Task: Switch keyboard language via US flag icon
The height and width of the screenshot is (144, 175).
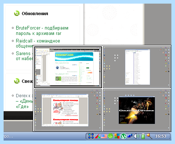Action: tap(104, 136)
